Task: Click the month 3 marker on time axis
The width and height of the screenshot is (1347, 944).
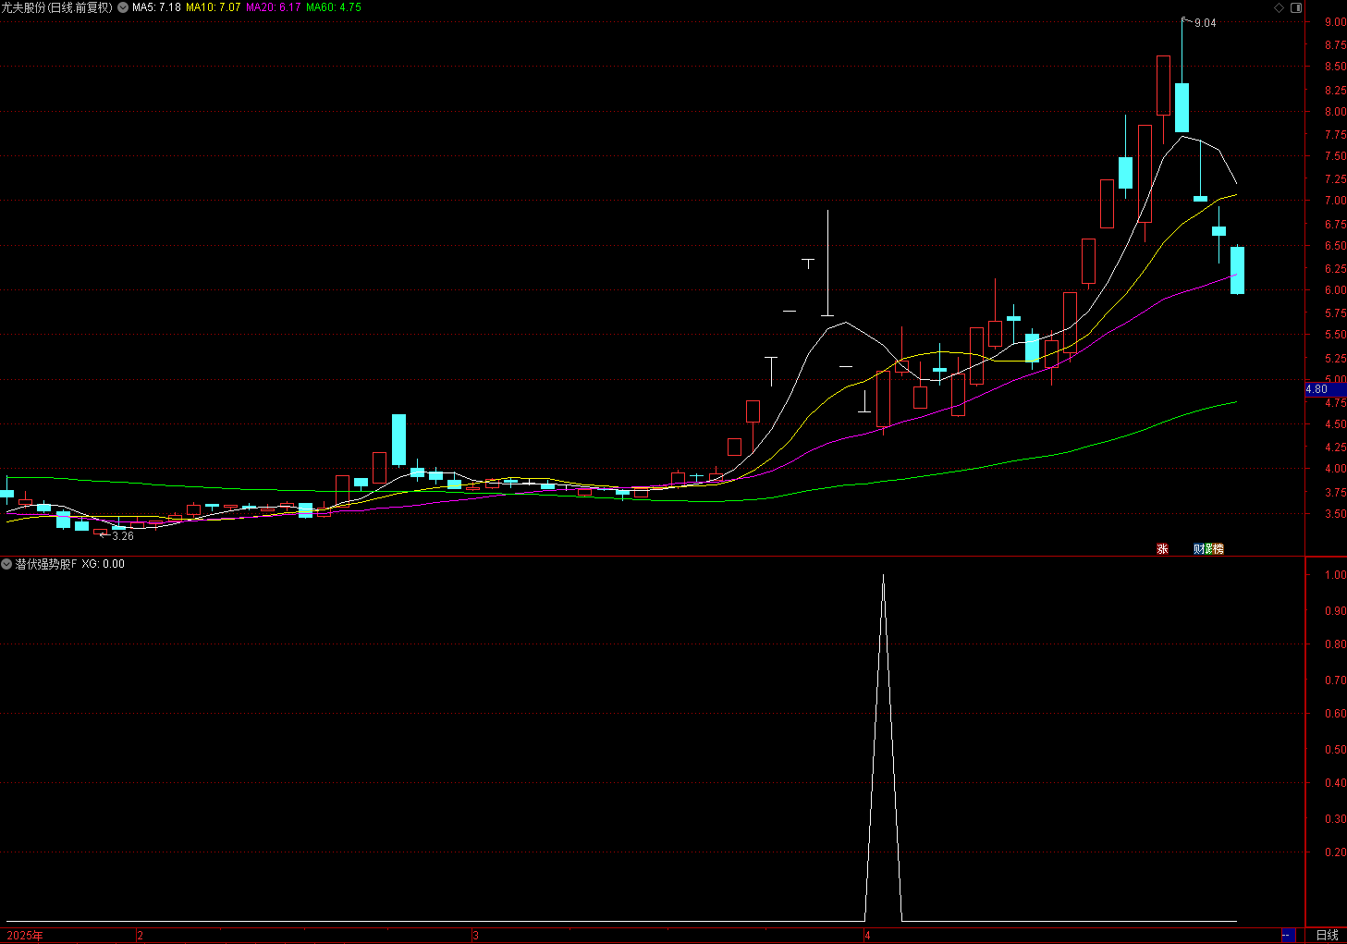Action: coord(475,936)
